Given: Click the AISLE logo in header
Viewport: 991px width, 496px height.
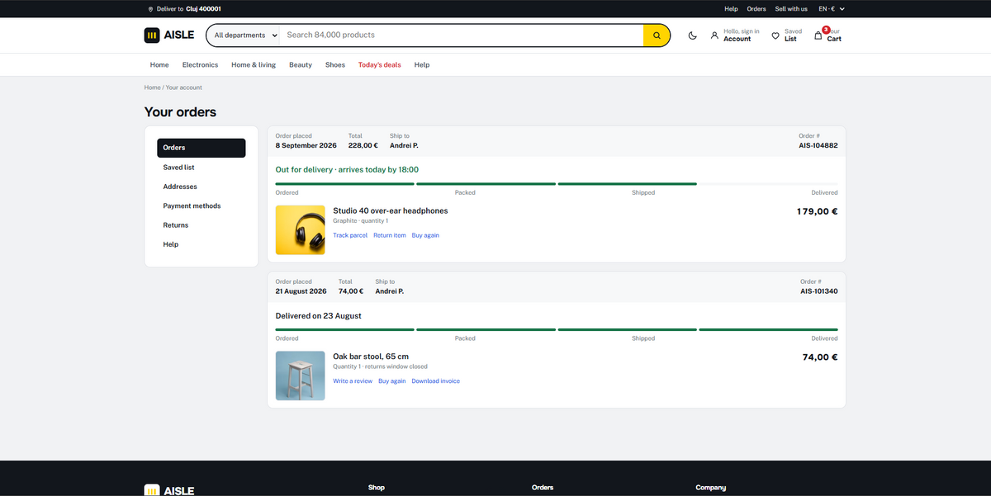Looking at the screenshot, I should pyautogui.click(x=169, y=35).
